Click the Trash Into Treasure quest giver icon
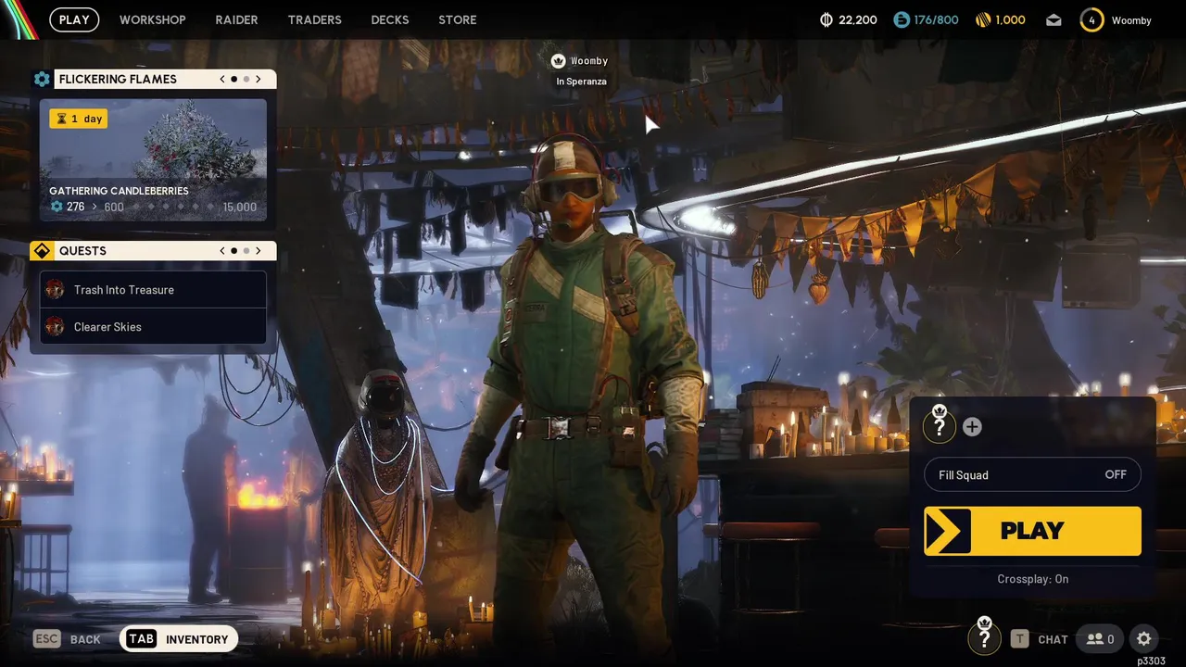 55,290
